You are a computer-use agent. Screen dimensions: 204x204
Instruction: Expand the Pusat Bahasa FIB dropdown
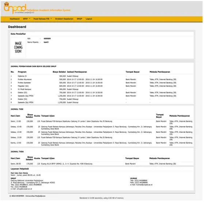tap(43, 19)
